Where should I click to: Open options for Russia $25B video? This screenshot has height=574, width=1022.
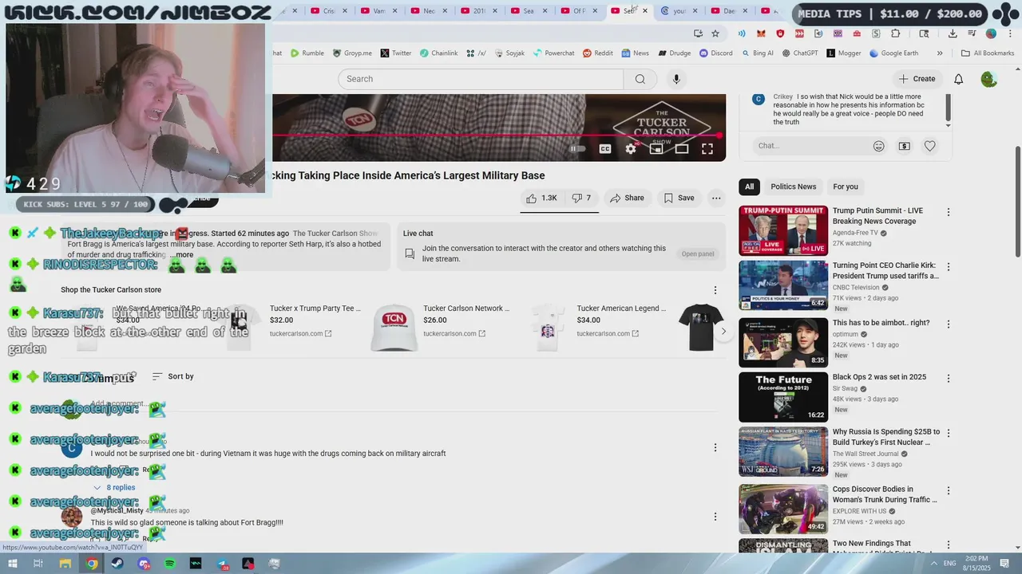[949, 433]
